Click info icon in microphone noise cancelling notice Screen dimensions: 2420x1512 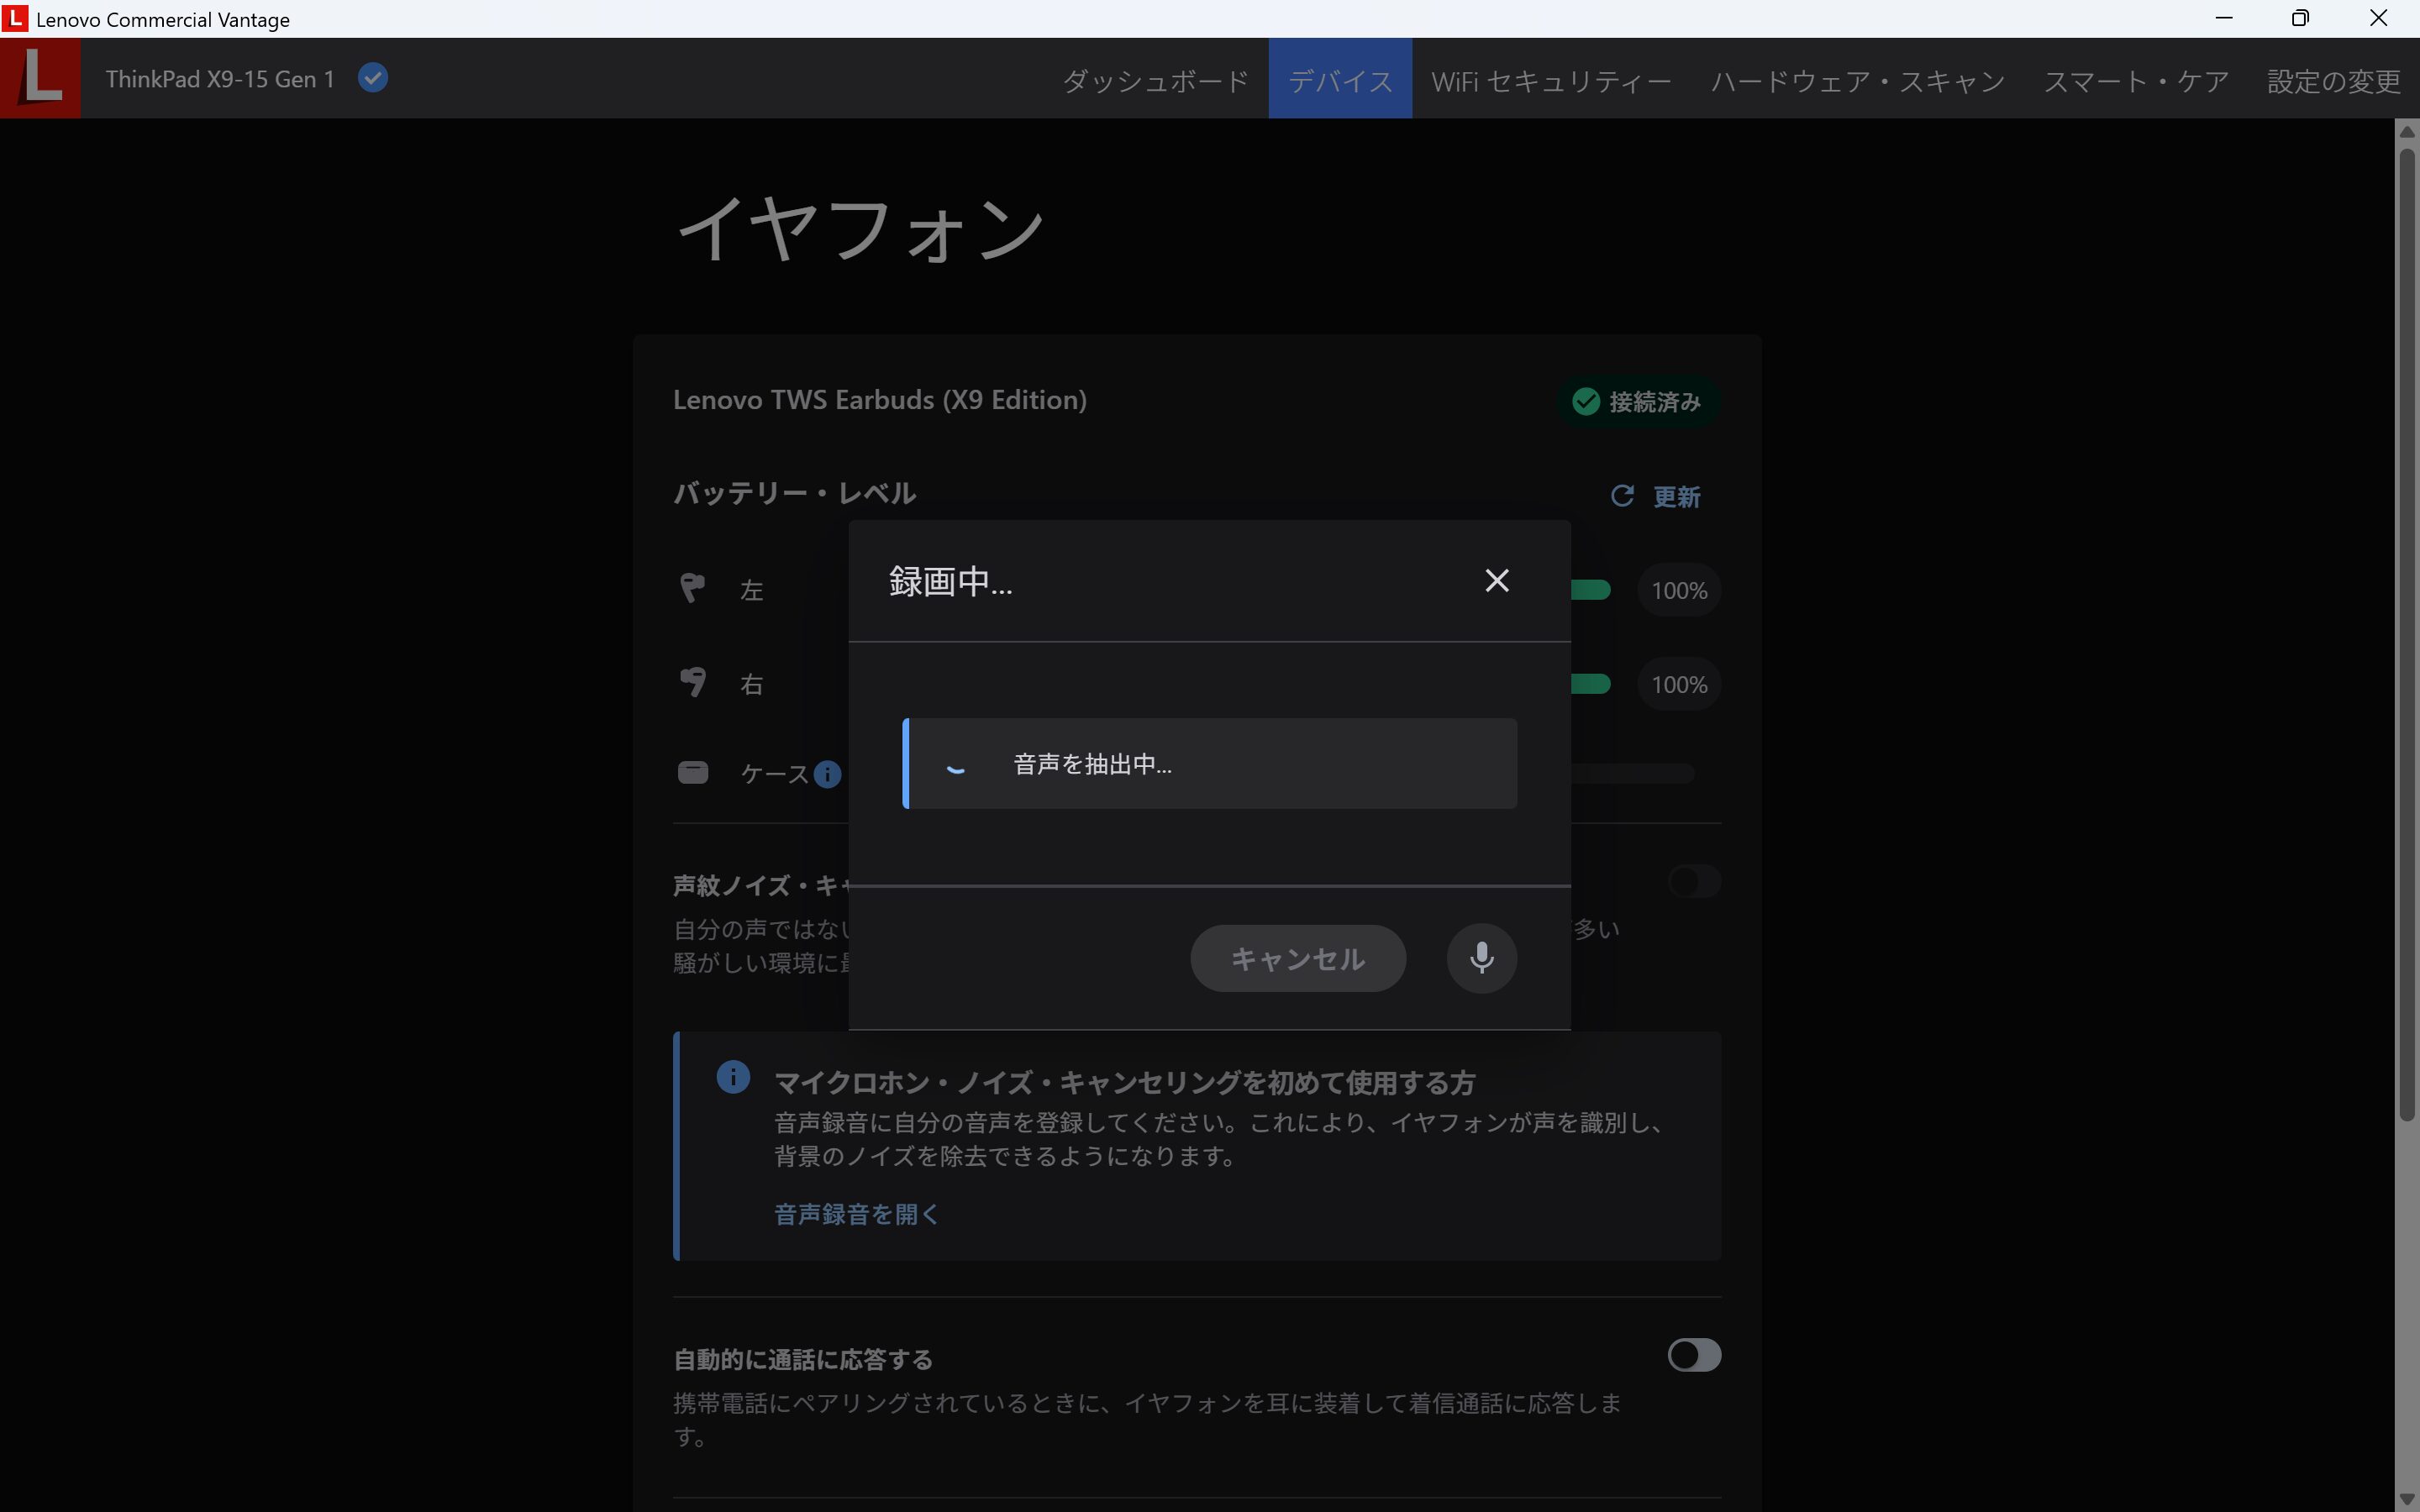click(733, 1077)
